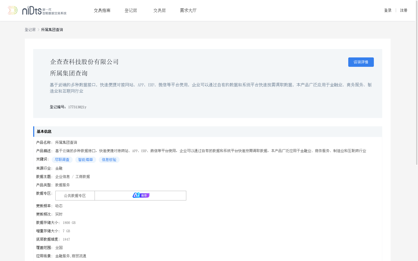The height and width of the screenshot is (261, 418).
Task: Click the AI 推荐 badge icon
Action: [x=141, y=195]
